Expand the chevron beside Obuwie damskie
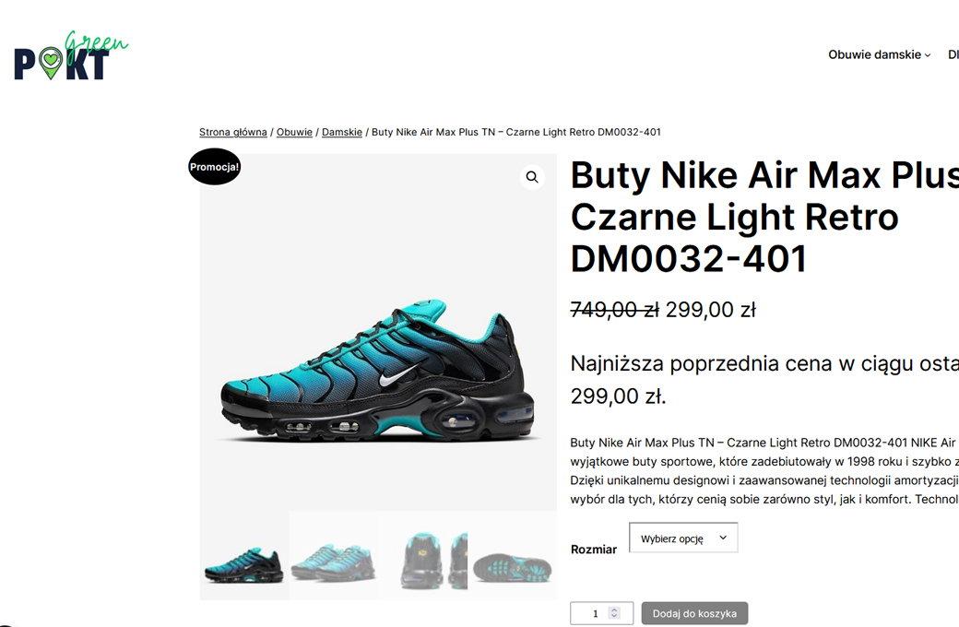 (928, 55)
